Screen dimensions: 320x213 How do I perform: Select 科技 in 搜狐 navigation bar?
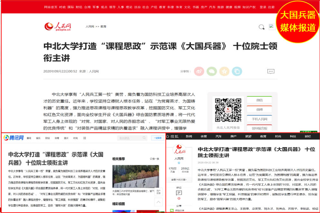point(293,136)
